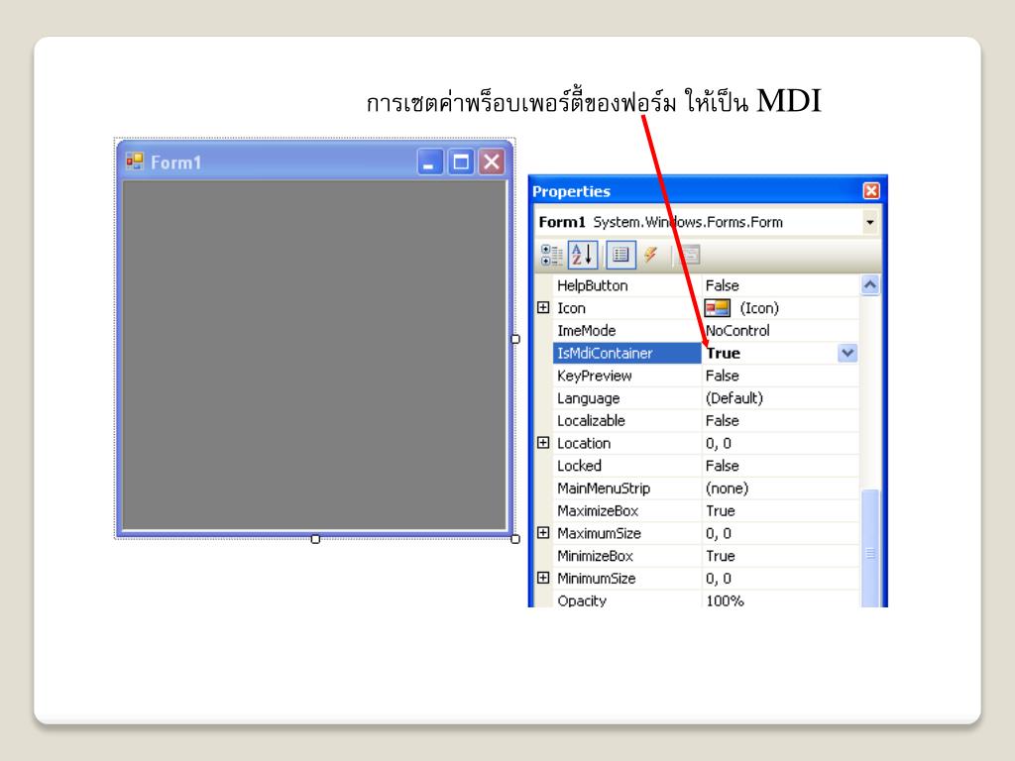Viewport: 1015px width, 761px height.
Task: Close the Form1 designer window
Action: click(492, 162)
